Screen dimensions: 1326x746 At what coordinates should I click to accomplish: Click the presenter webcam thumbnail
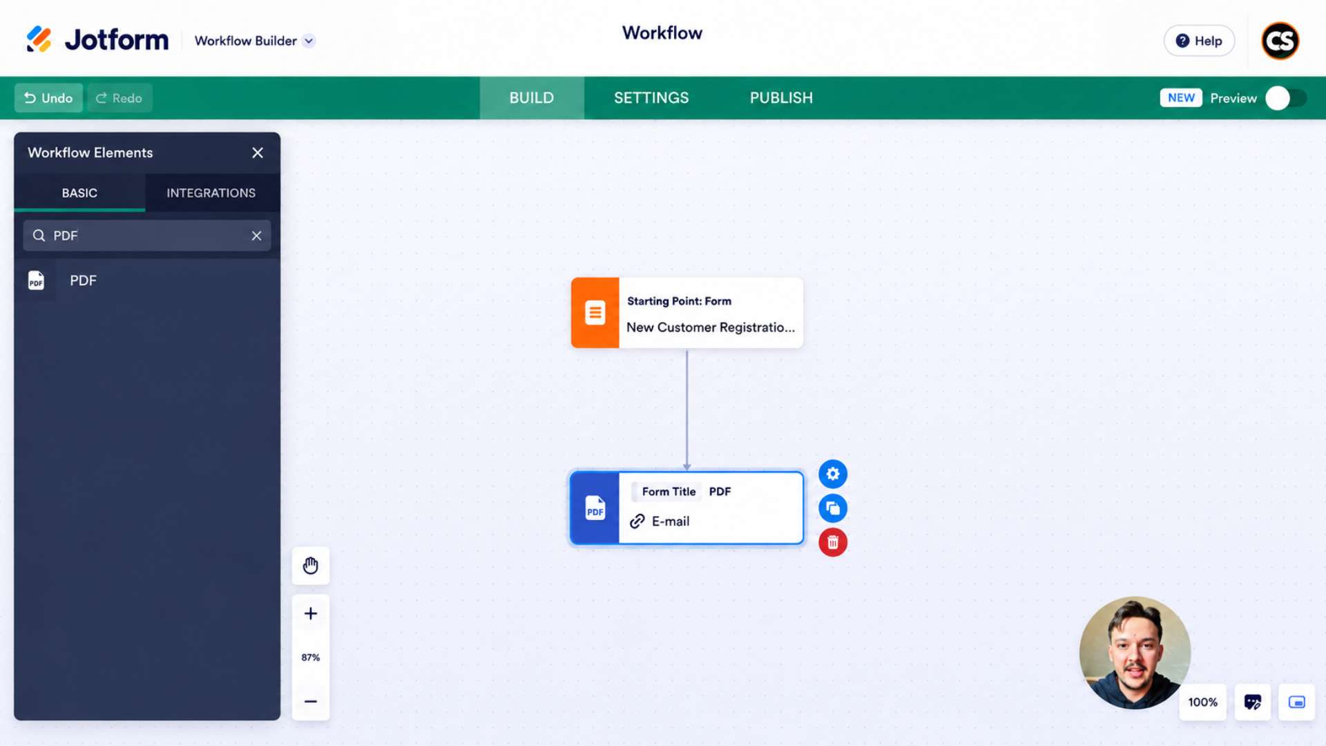pos(1135,653)
